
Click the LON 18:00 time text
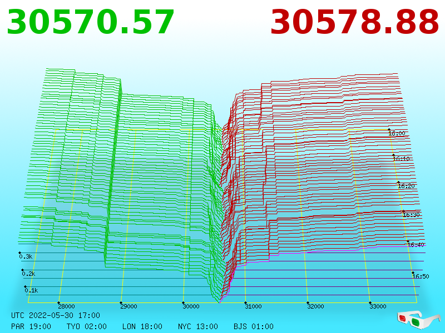pyautogui.click(x=142, y=326)
